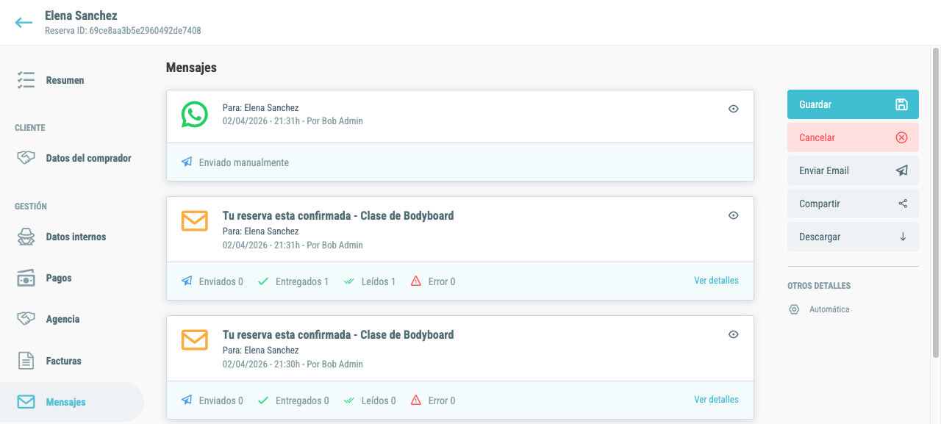Image resolution: width=941 pixels, height=424 pixels.
Task: Go back using the arrow beside Elena Sanchez
Action: [24, 23]
